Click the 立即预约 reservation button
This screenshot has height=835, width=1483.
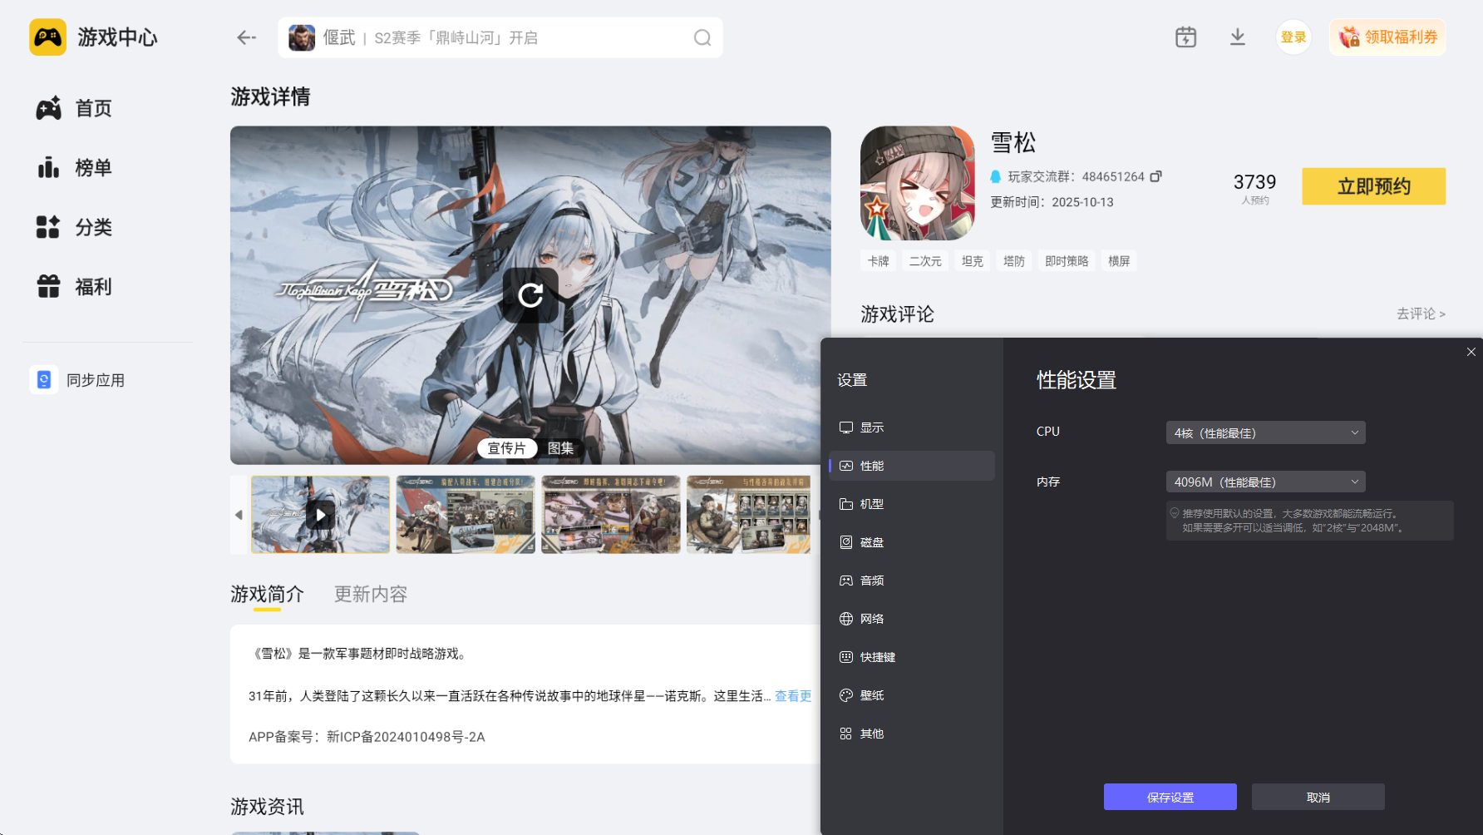point(1372,185)
